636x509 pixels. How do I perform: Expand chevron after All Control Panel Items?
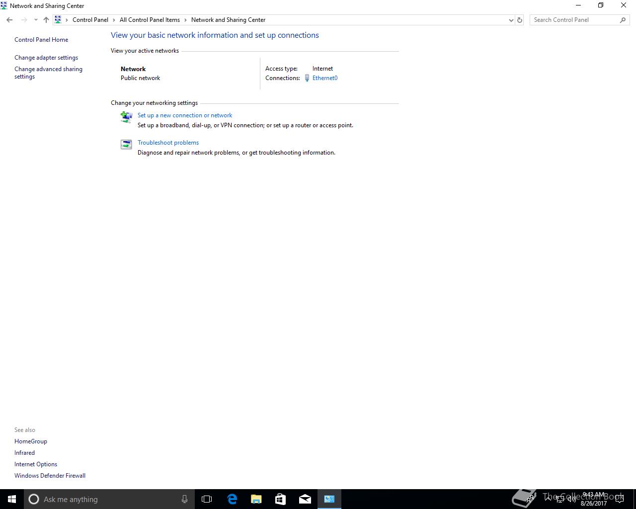click(185, 20)
